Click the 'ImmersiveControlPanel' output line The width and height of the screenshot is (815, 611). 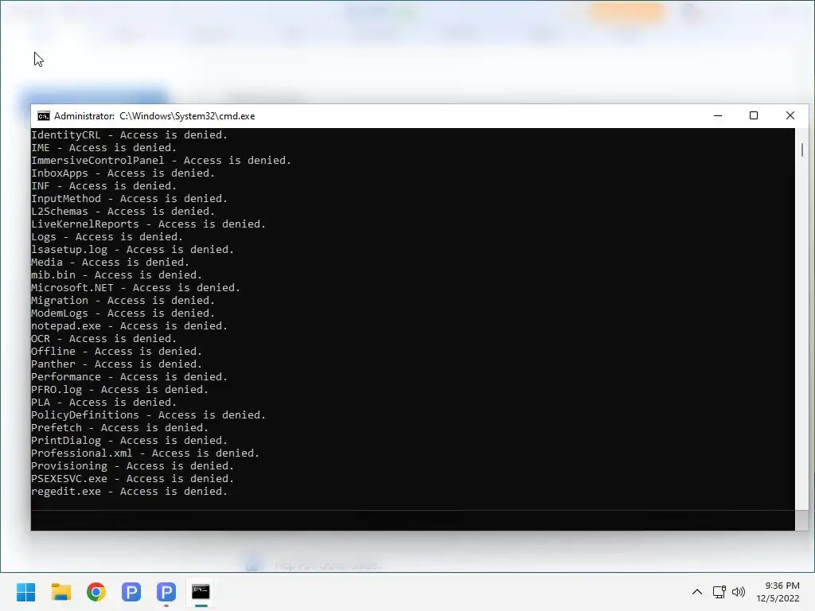161,161
